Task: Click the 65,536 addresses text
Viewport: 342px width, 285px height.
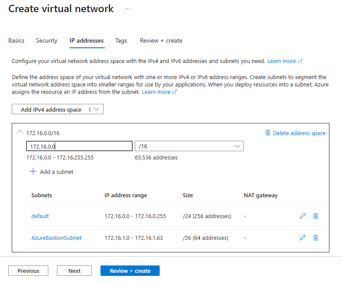Action: [x=156, y=157]
